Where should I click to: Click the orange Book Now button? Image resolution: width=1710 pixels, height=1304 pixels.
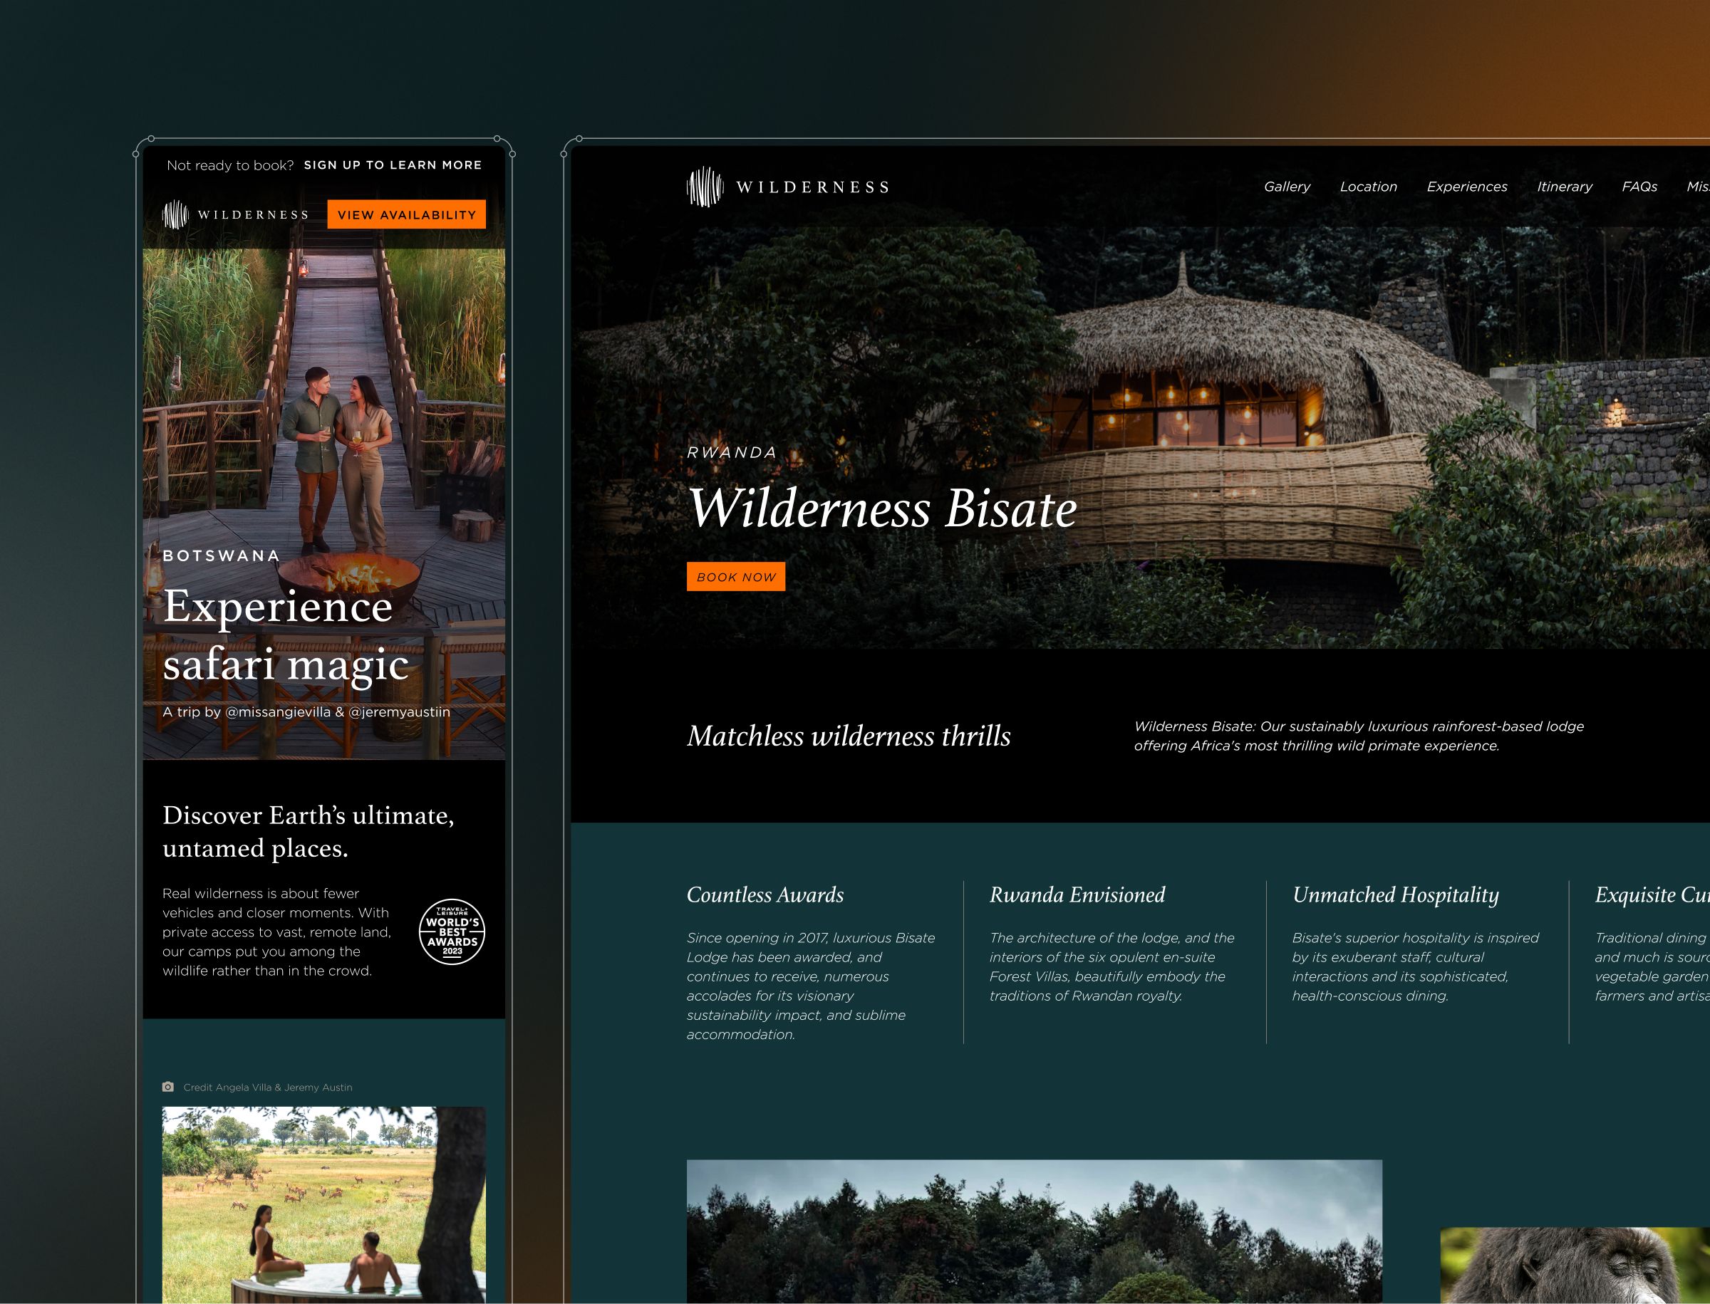pyautogui.click(x=735, y=577)
